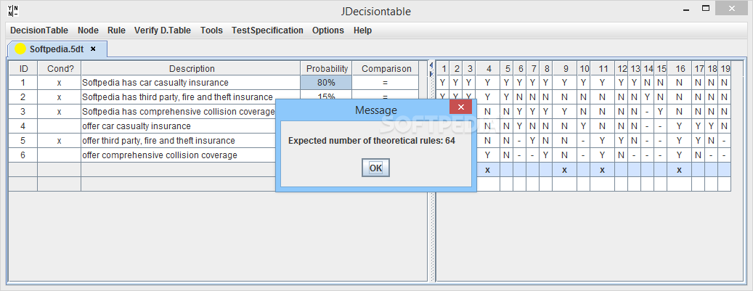Open the Tools menu
753x291 pixels.
click(x=211, y=30)
